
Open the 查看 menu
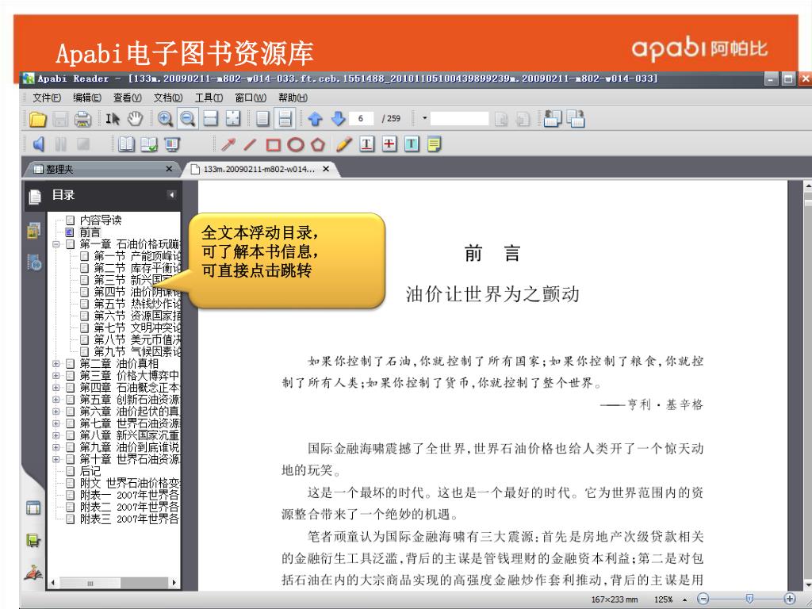(128, 98)
